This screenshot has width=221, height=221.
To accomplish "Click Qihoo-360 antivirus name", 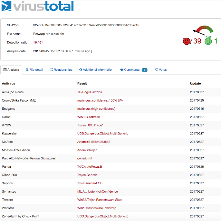I will tap(9, 175).
